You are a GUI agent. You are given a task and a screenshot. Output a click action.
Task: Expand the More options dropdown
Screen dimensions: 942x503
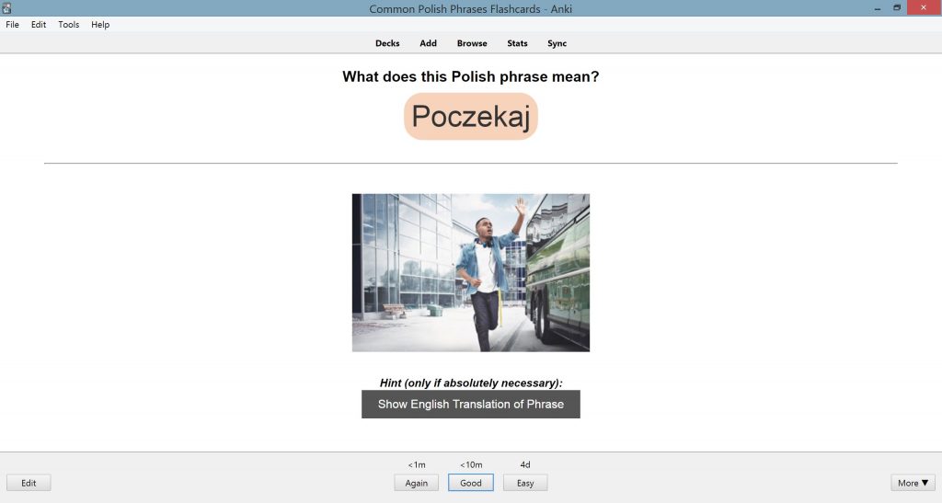[913, 483]
